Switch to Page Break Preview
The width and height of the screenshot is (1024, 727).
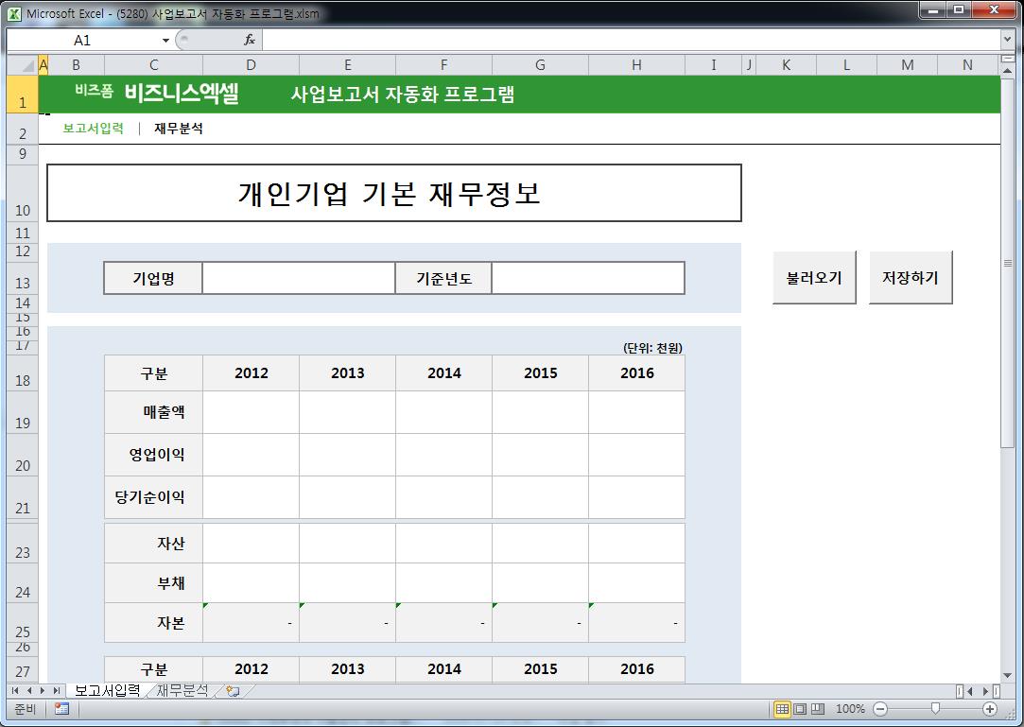[818, 709]
